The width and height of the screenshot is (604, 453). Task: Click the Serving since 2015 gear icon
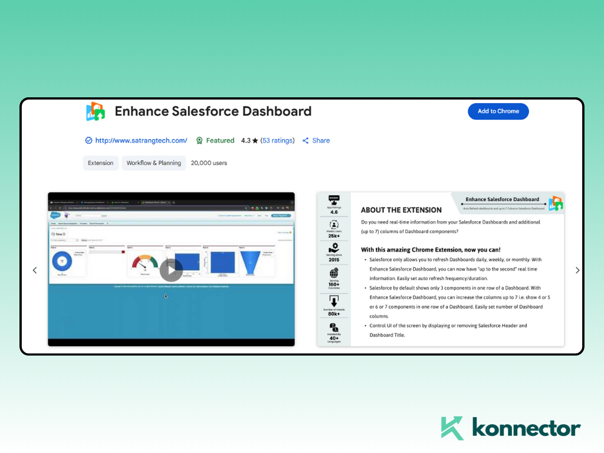[334, 248]
